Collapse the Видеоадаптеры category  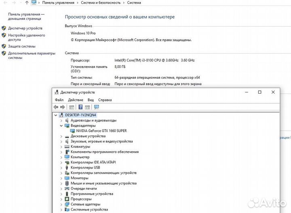pyautogui.click(x=61, y=125)
